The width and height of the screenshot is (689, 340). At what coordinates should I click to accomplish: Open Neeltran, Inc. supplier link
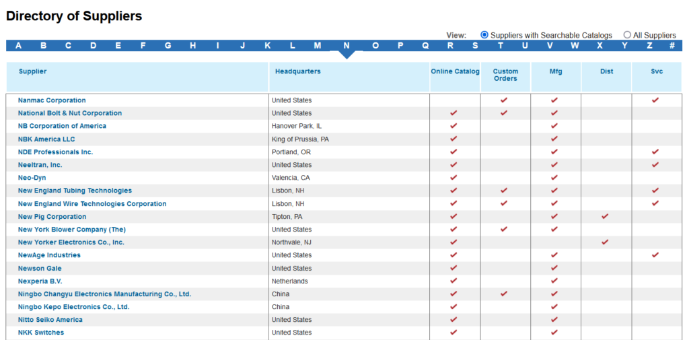pos(40,164)
